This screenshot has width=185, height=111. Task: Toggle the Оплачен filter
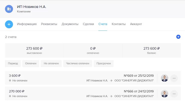click(x=31, y=64)
